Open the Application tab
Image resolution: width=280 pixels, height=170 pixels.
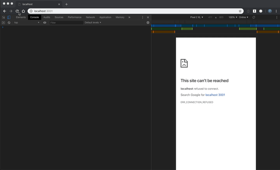pyautogui.click(x=105, y=18)
